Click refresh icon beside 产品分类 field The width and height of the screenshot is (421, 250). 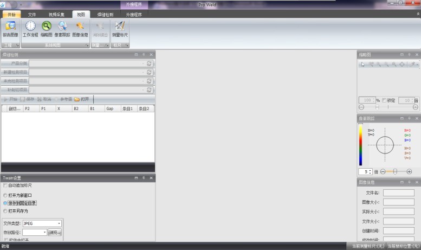pos(149,63)
